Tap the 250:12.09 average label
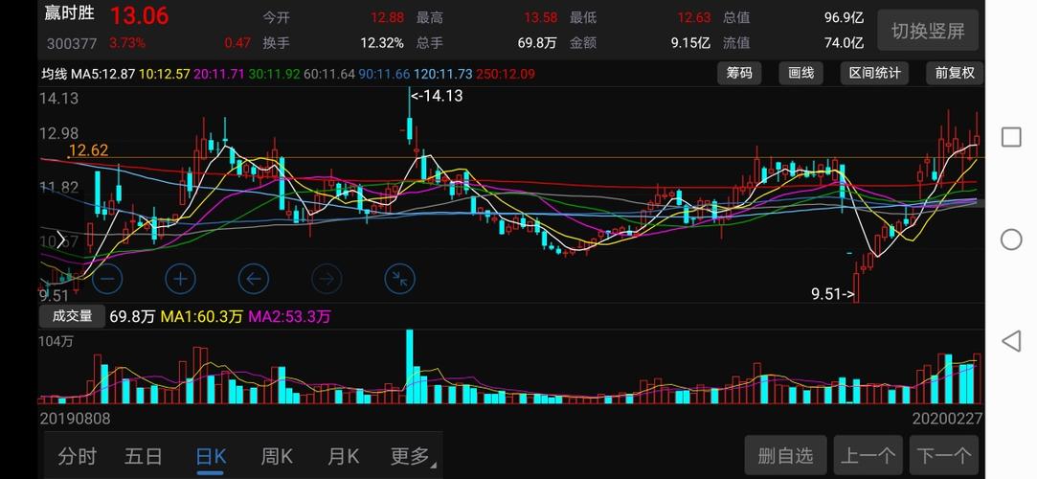This screenshot has width=1037, height=479. (x=506, y=74)
